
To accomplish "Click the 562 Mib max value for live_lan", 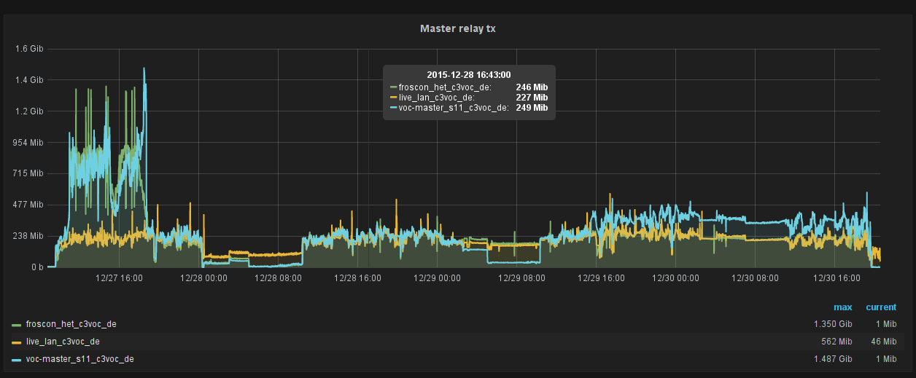I will tap(837, 342).
